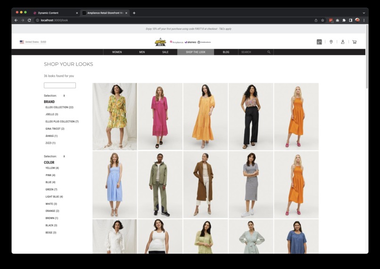Viewport: 380px width, 269px height.
Task: Clear the COLOR selection with X
Action: point(64,157)
